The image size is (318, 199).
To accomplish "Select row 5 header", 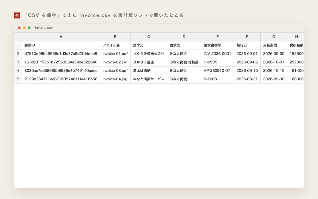I will (x=18, y=79).
